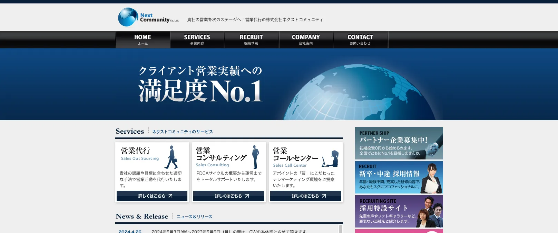Click the 営業コンサルティング card title
558x233 pixels.
[221, 154]
